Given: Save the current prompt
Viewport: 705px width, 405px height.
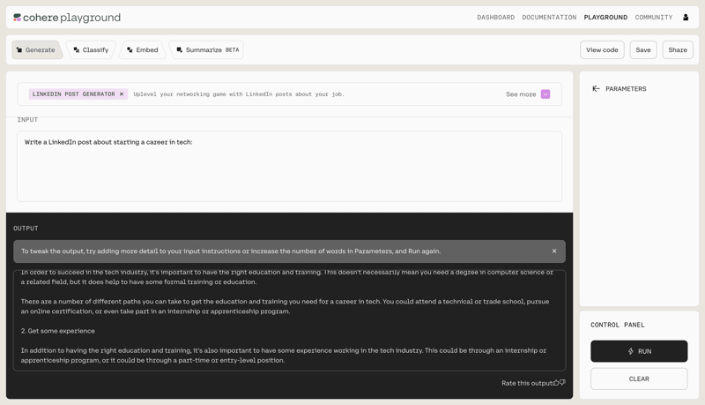Looking at the screenshot, I should [643, 50].
